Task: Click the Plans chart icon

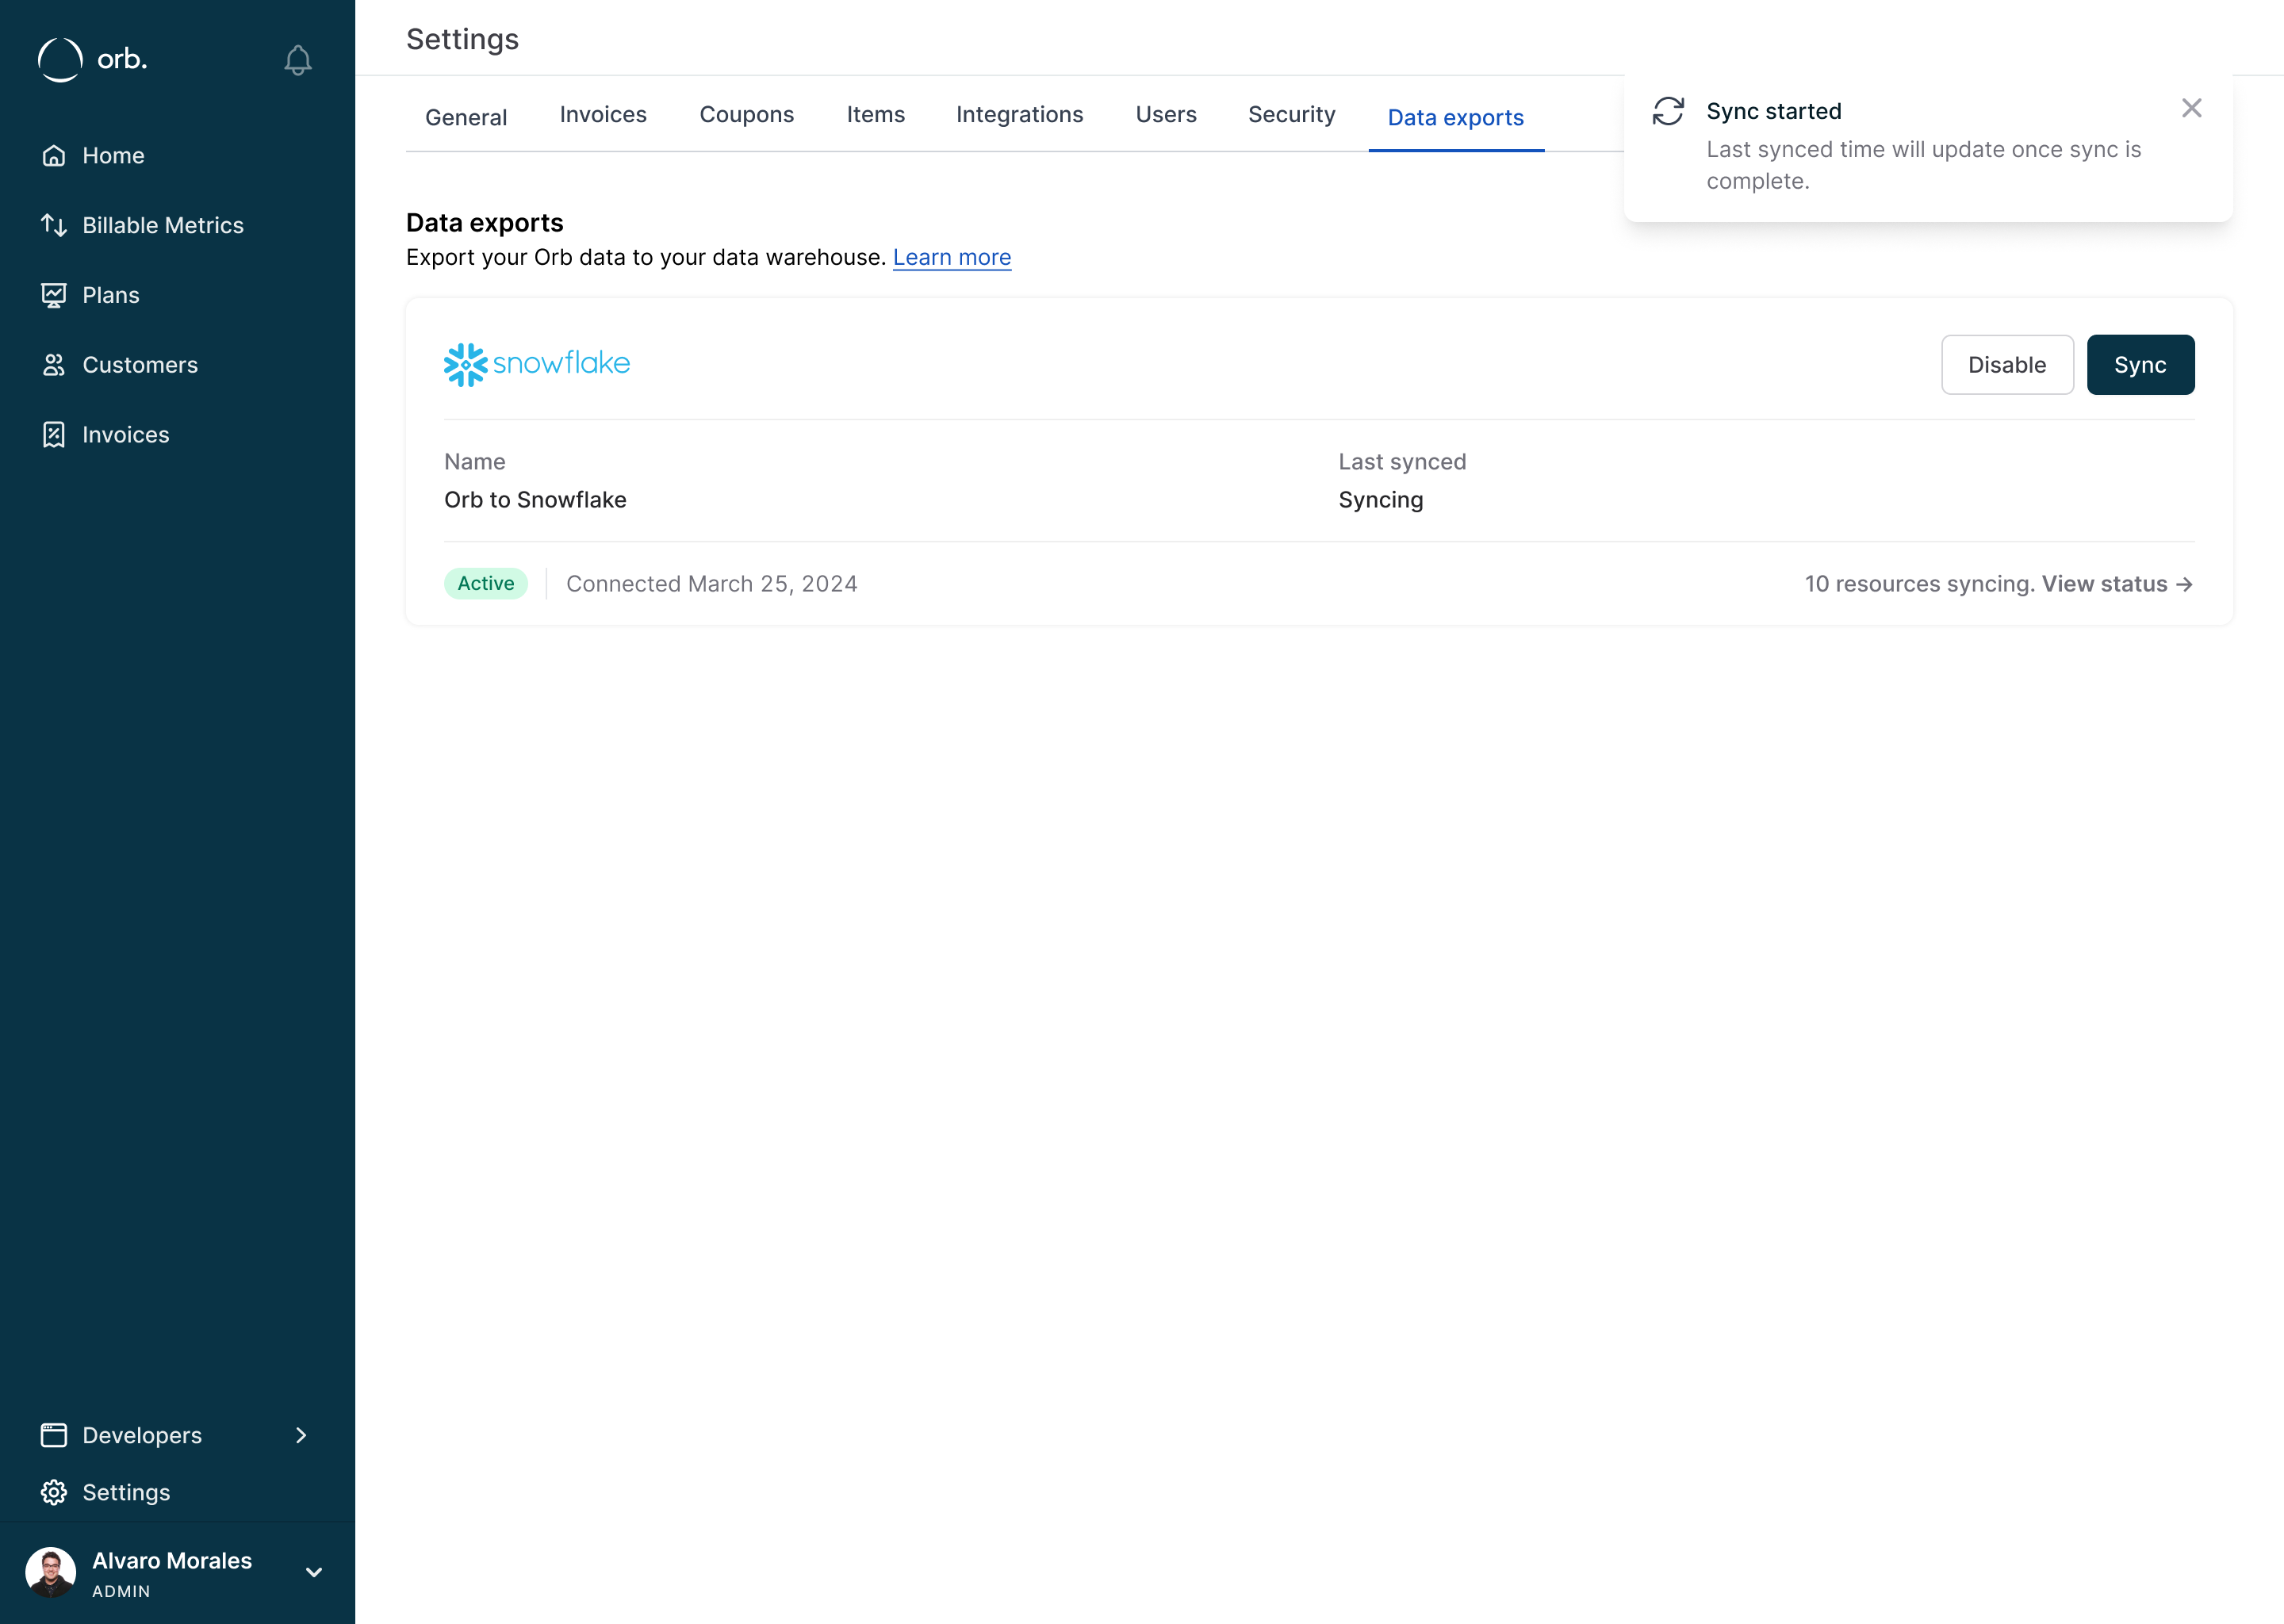Action: click(54, 295)
